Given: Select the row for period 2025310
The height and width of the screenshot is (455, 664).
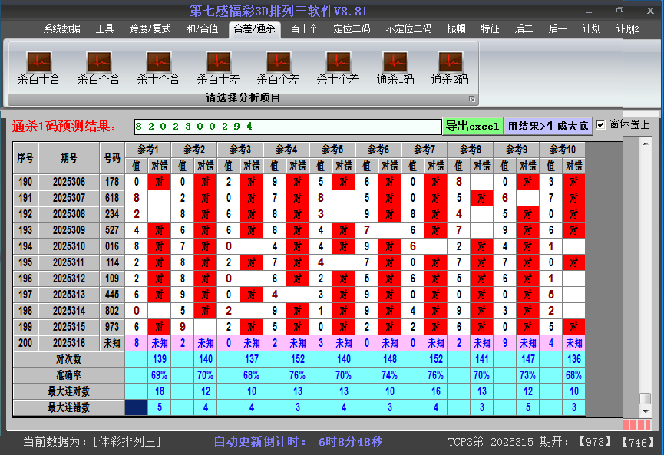Looking at the screenshot, I should (69, 246).
